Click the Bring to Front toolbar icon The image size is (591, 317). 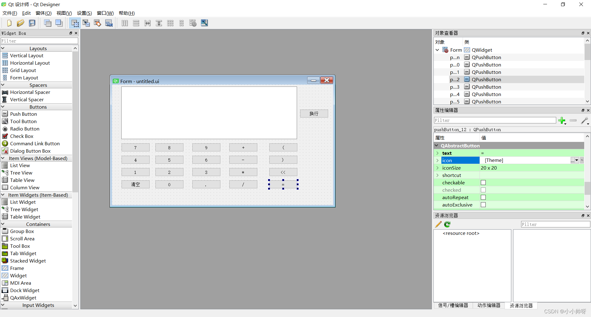[x=59, y=23]
